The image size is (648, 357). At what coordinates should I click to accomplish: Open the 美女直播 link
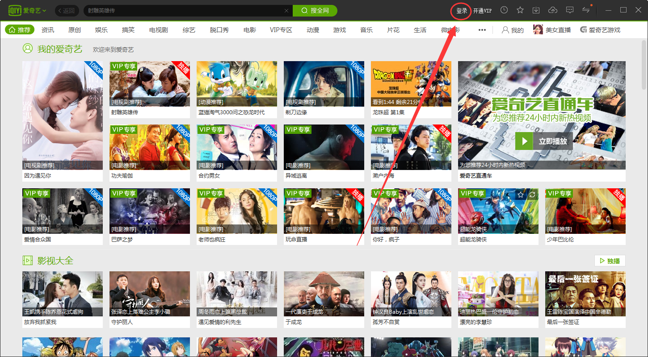pos(552,30)
